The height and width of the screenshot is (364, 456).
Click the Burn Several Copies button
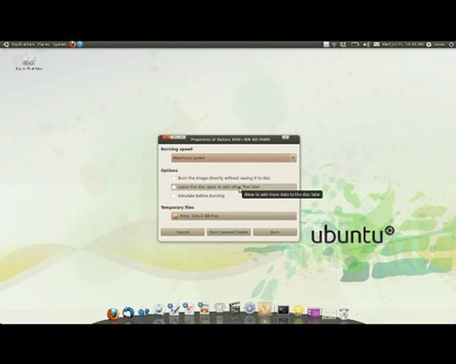pyautogui.click(x=229, y=232)
